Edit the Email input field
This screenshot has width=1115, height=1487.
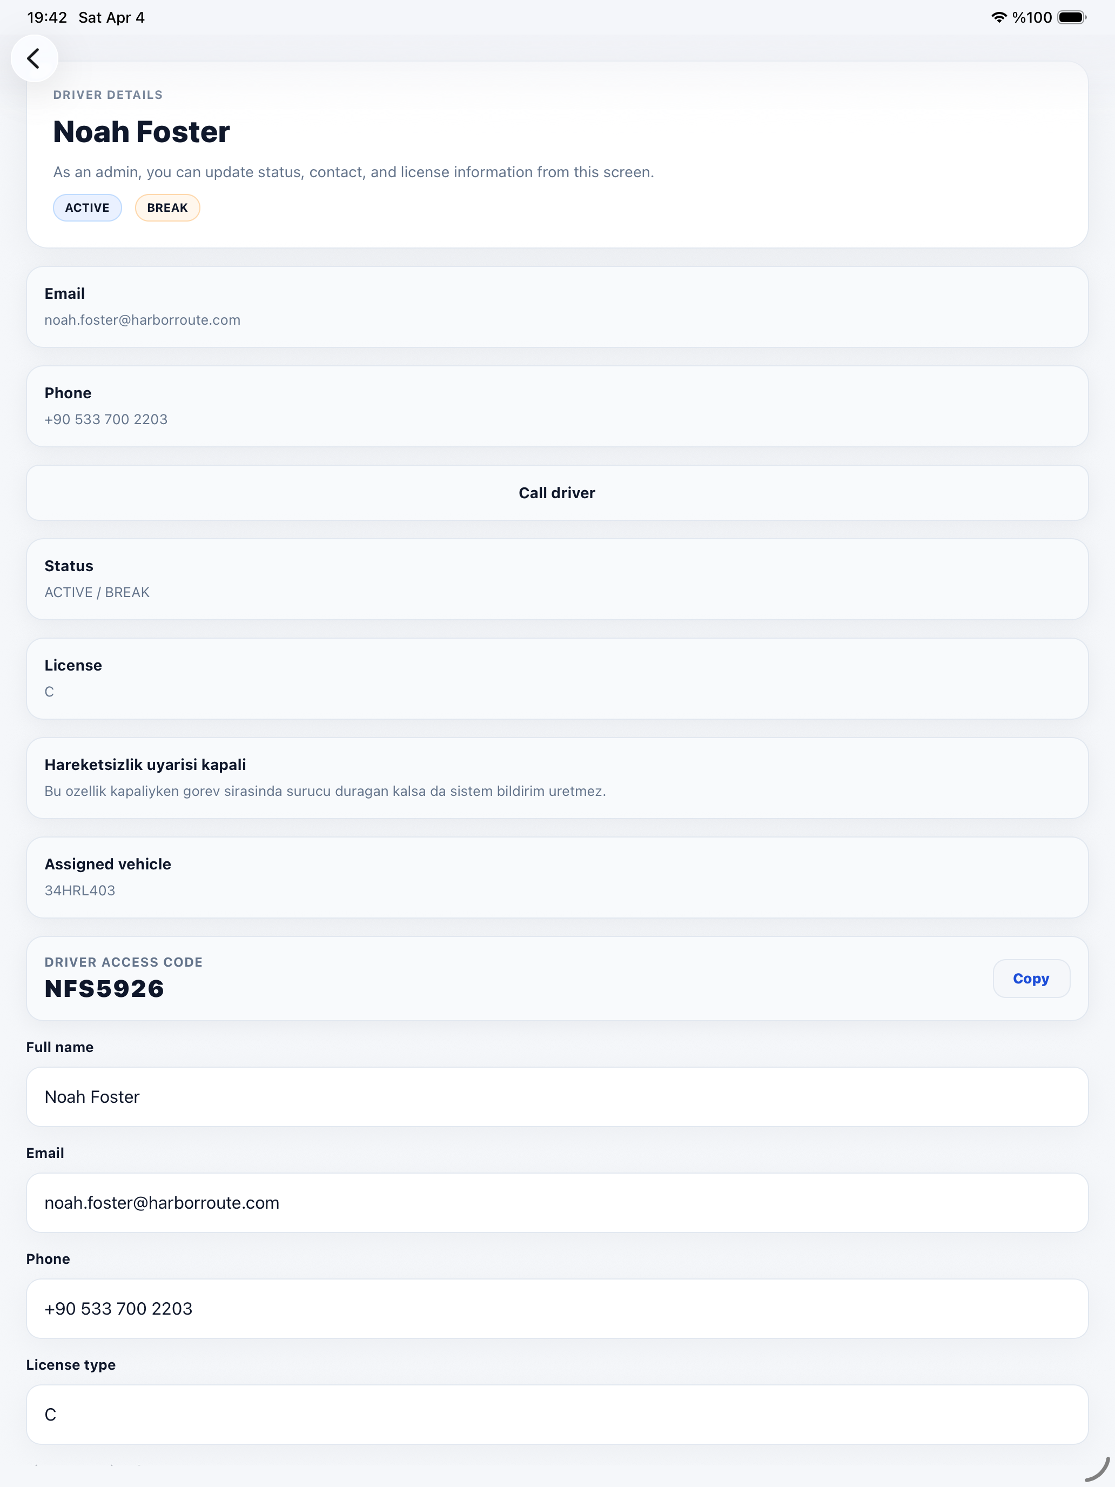[557, 1203]
